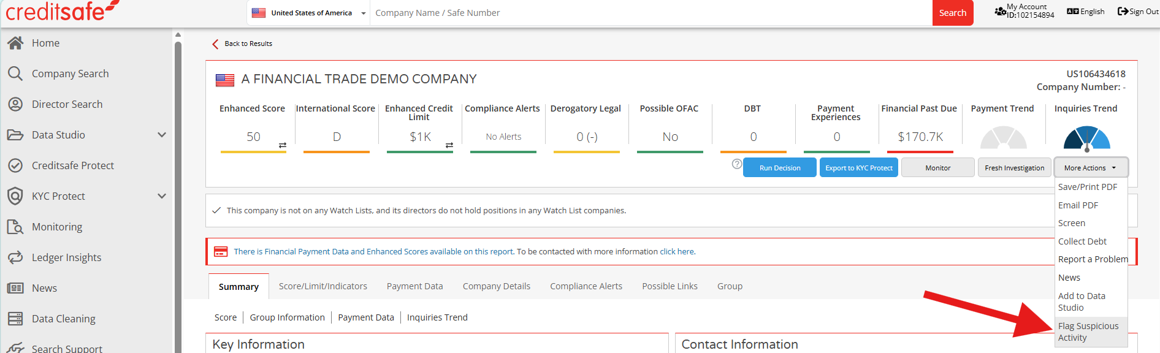Click the US flag beside company name
This screenshot has height=353, width=1160.
tap(225, 80)
